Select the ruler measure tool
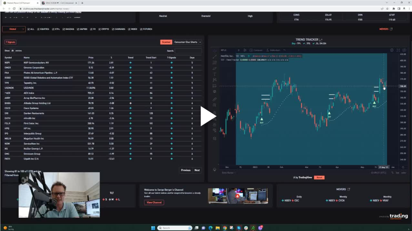Screen dimensions: 412x231 (x=215, y=99)
